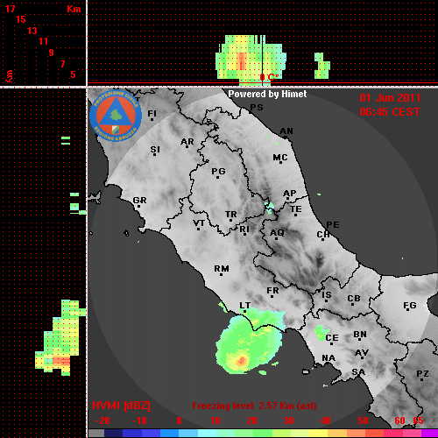Click the SI city label
Screen dimensions: 438x438
[x=155, y=150]
